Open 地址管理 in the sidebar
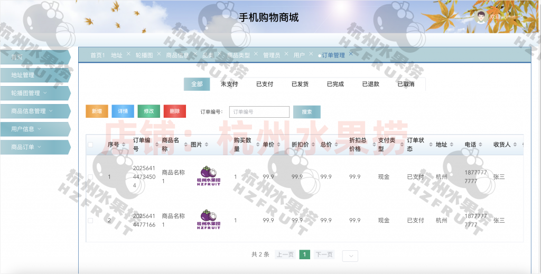Viewport: 541px width, 274px height. pos(35,75)
